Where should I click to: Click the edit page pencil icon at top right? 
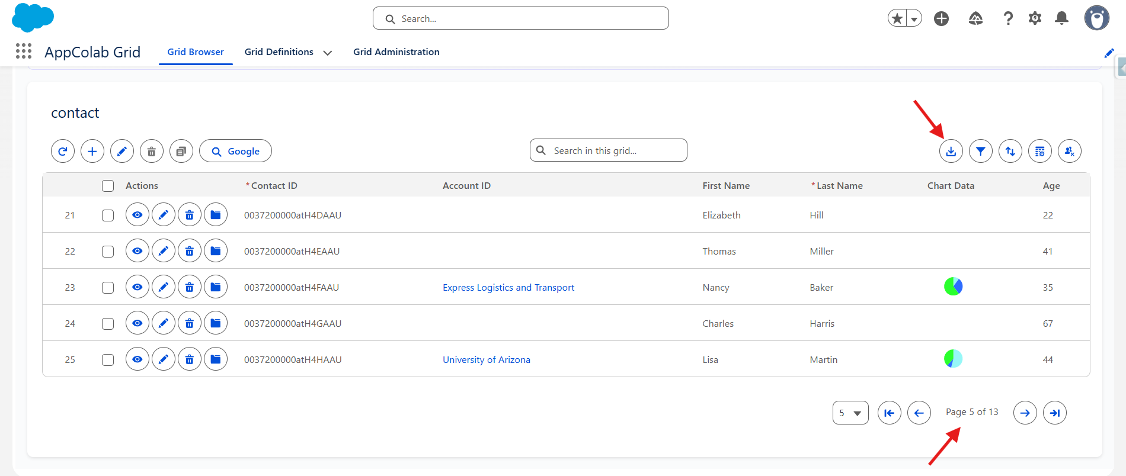[1109, 53]
